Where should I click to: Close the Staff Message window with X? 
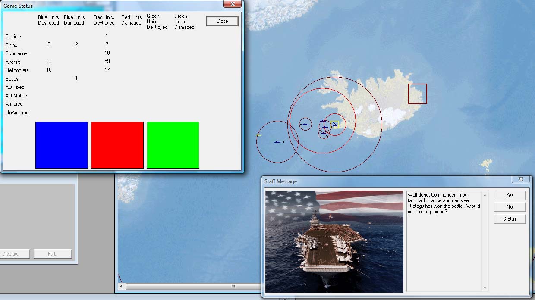click(521, 179)
